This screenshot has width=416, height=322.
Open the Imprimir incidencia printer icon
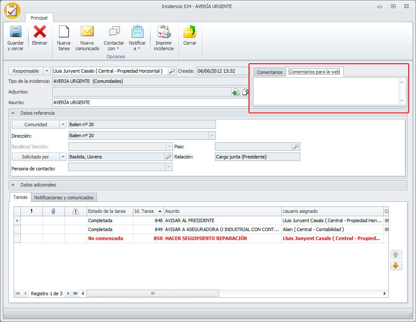point(164,33)
